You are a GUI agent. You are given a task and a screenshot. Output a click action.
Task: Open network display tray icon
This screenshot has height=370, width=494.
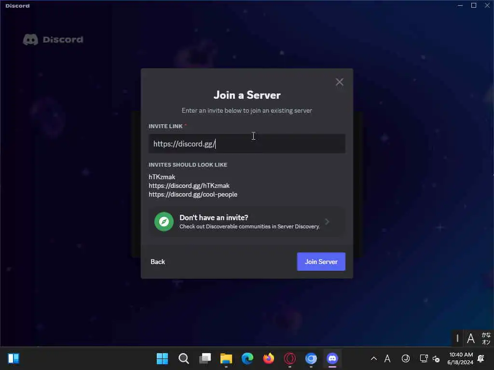(x=424, y=358)
